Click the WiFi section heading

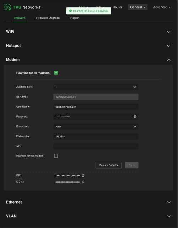click(x=10, y=32)
